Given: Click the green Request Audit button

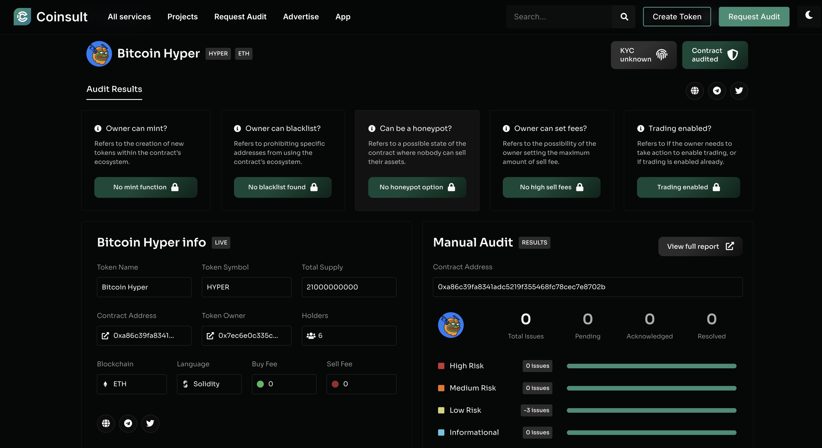Looking at the screenshot, I should (754, 17).
